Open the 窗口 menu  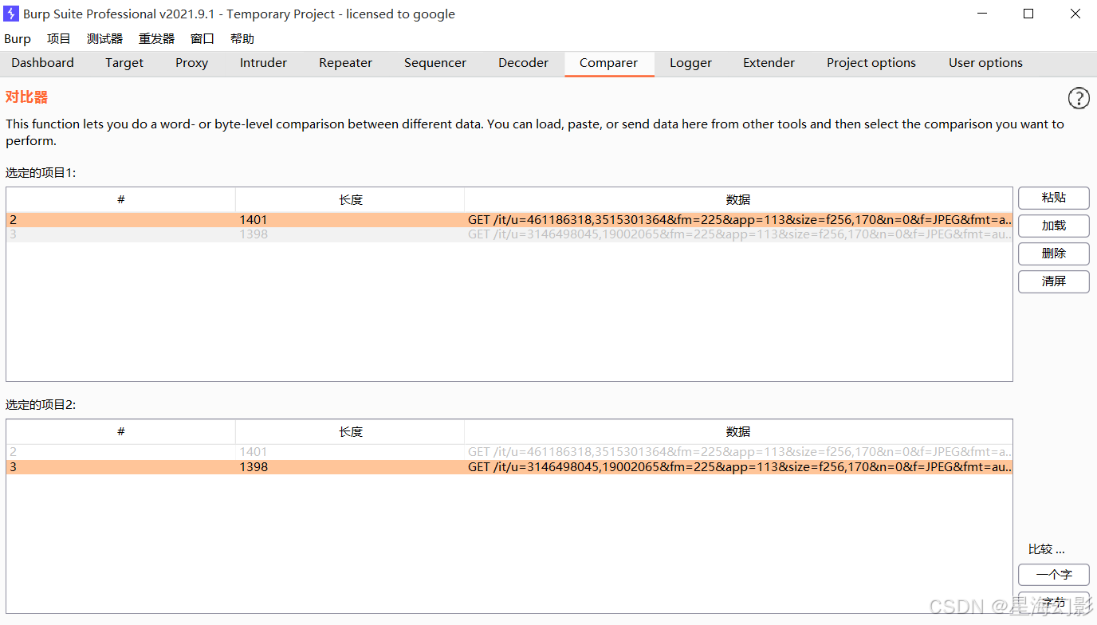(201, 38)
